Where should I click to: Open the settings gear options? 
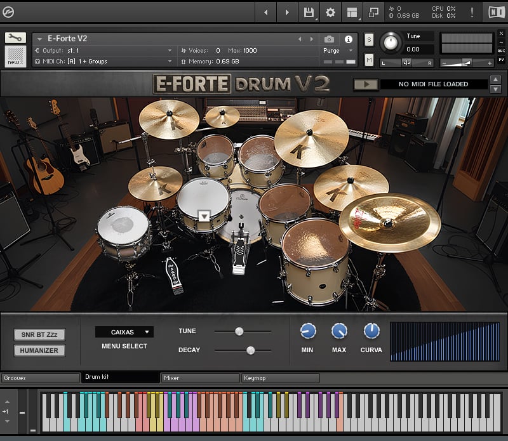click(x=330, y=12)
